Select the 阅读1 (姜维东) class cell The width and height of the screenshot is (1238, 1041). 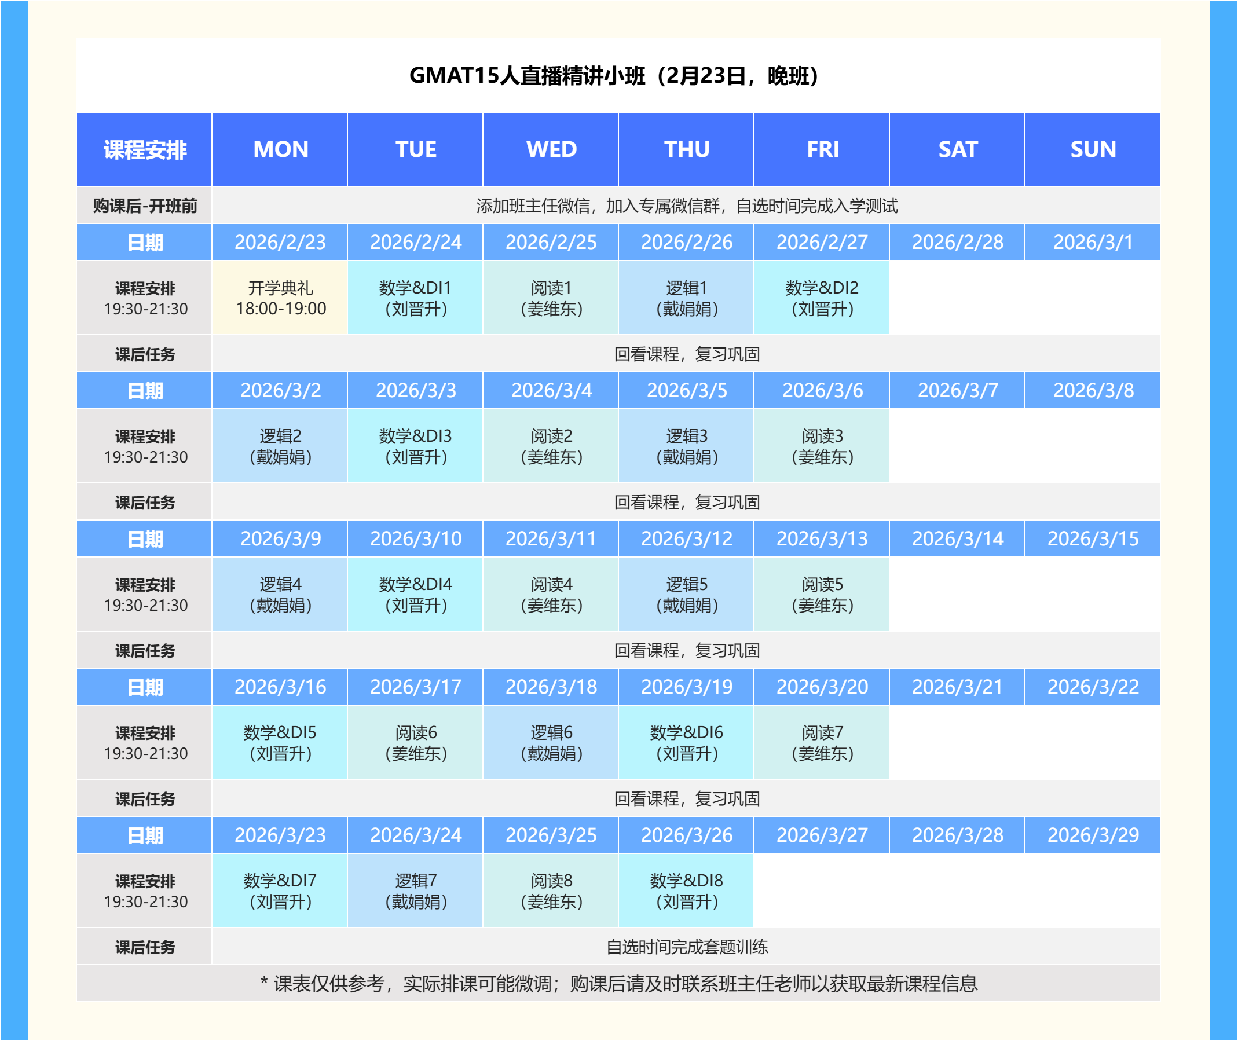(551, 298)
